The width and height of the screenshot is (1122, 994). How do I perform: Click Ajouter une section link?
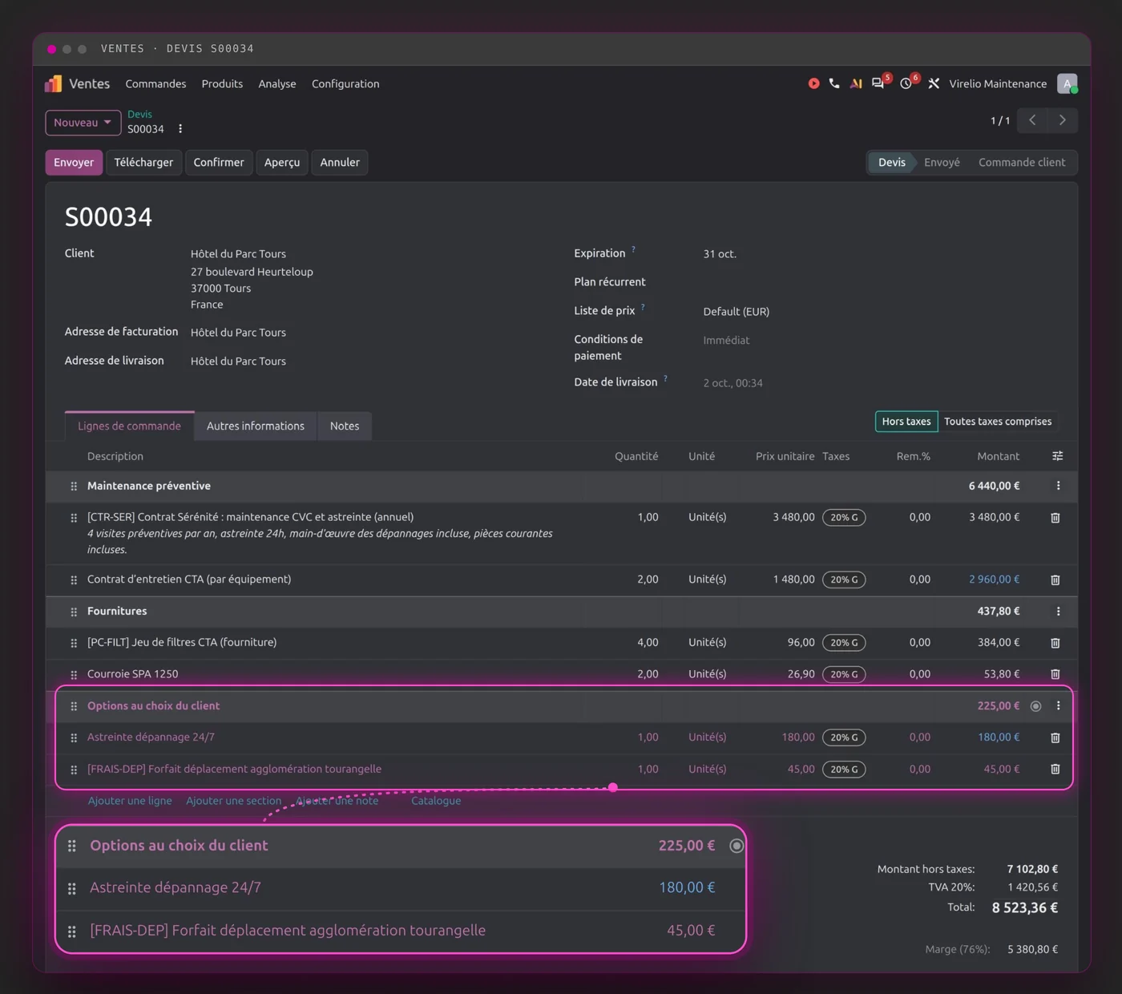[234, 801]
